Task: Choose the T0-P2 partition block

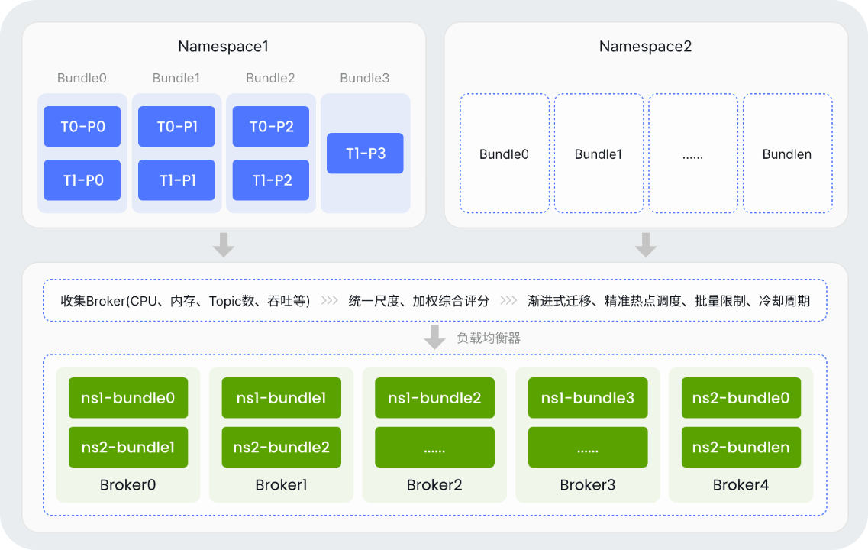Action: [271, 127]
